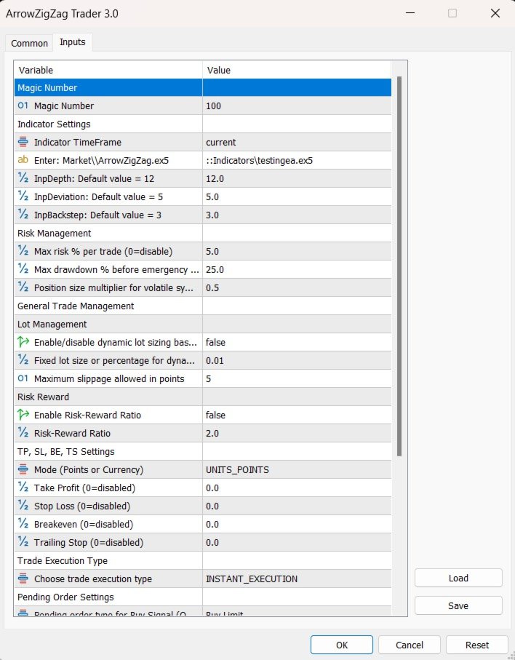515x660 pixels.
Task: Select the Indicator Settings section row
Action: (x=203, y=124)
